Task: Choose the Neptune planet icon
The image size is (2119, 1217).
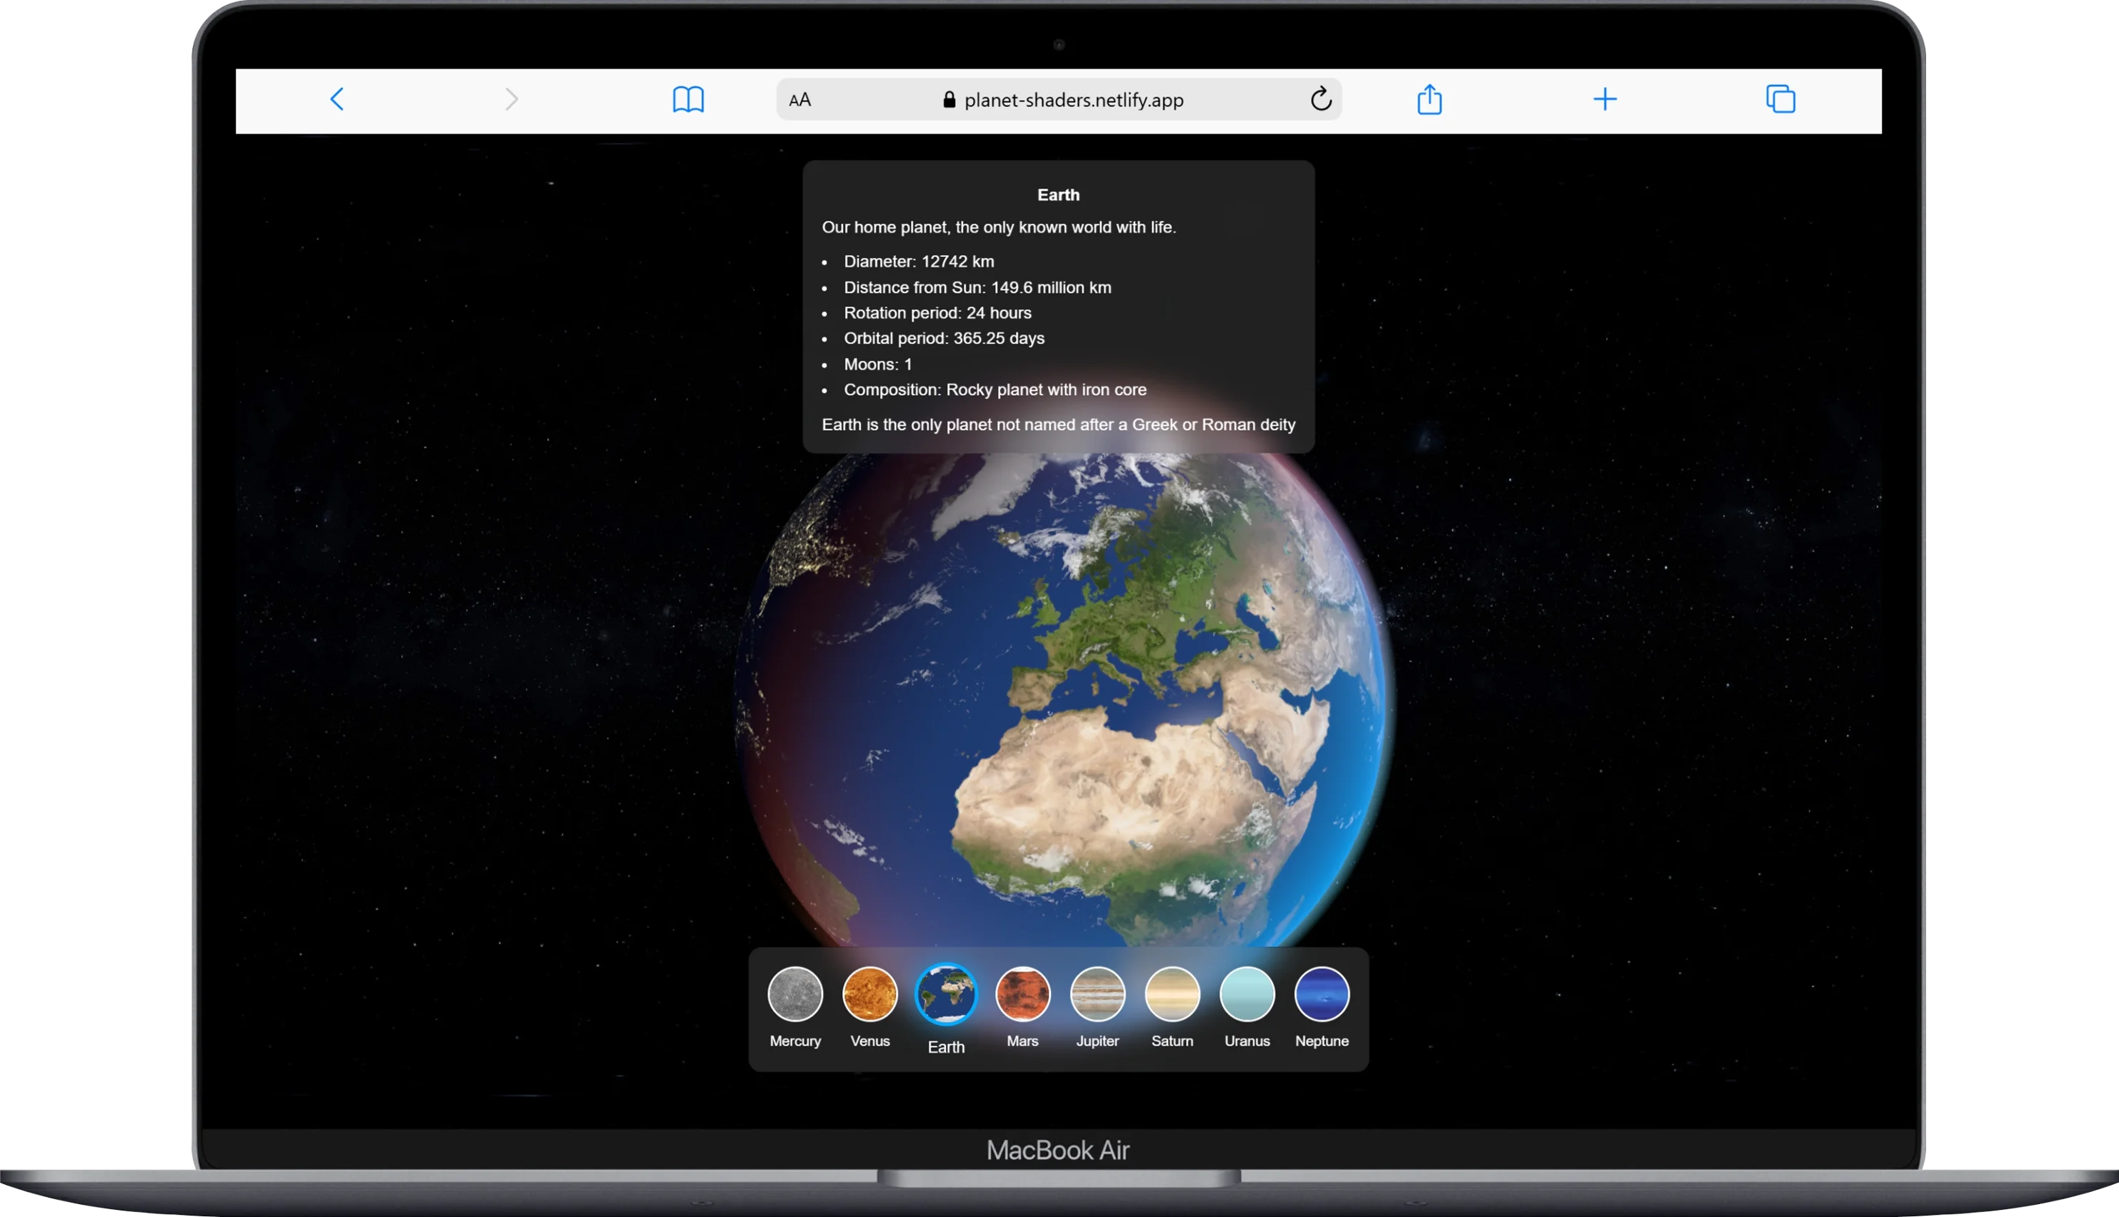Action: (x=1322, y=994)
